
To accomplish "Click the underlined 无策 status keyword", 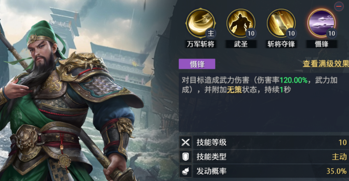I will click(x=234, y=90).
